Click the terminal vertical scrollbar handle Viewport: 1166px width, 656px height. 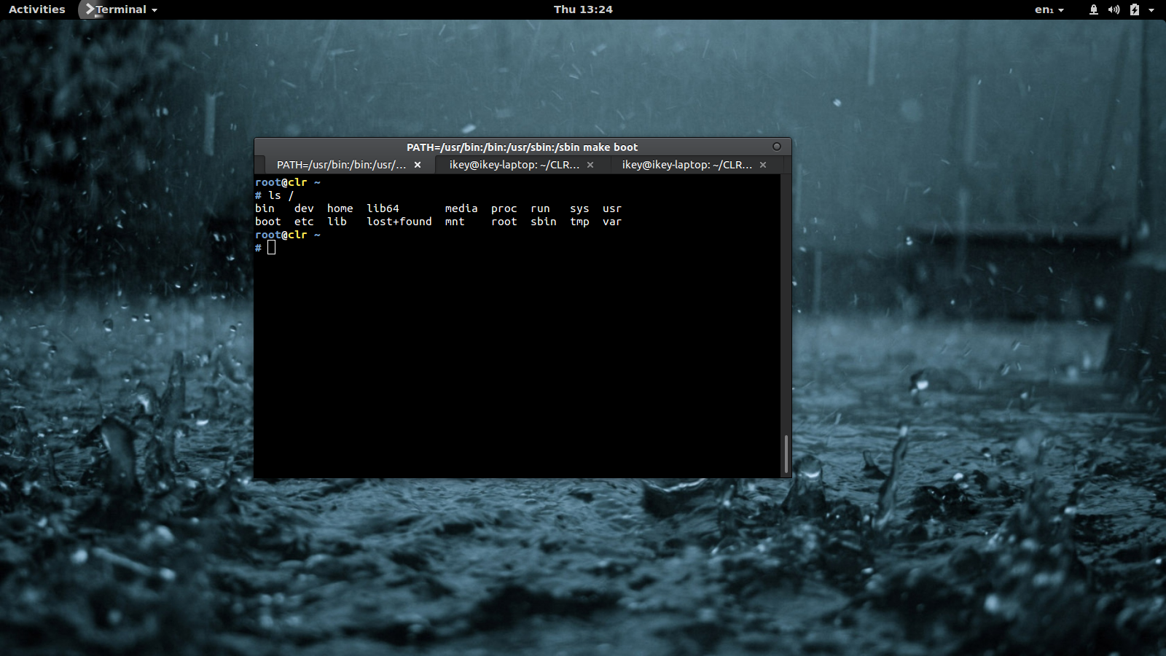[786, 454]
